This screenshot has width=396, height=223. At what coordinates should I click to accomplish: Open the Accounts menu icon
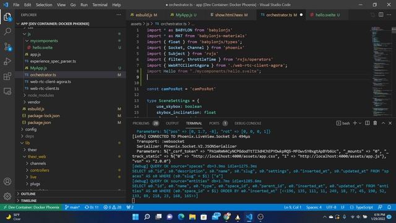coord(7,181)
